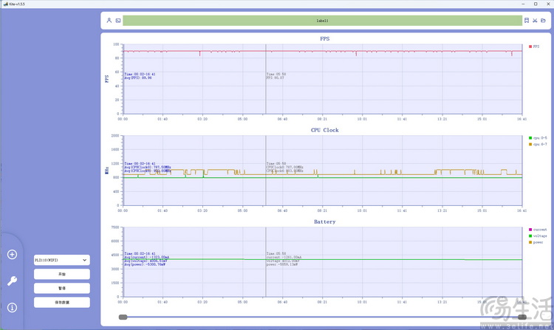
Task: Toggle cpu 6-7 series in legend
Action: (x=538, y=144)
